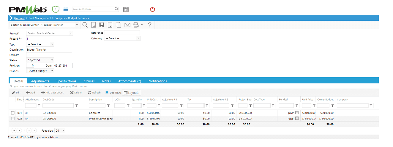Switch to the Details tab
393x147 pixels.
(18, 81)
